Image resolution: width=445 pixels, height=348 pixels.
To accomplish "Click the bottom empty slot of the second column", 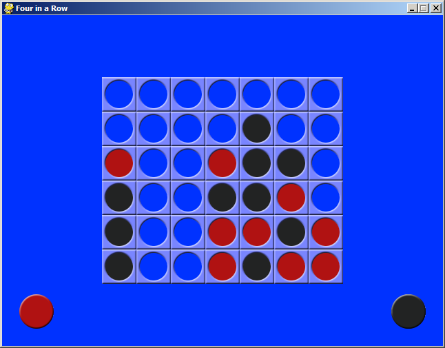I will 154,266.
